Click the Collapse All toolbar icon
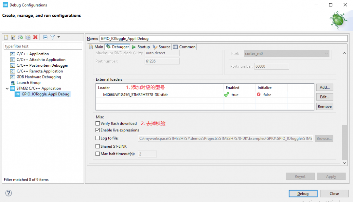This screenshot has width=353, height=202. click(x=45, y=37)
